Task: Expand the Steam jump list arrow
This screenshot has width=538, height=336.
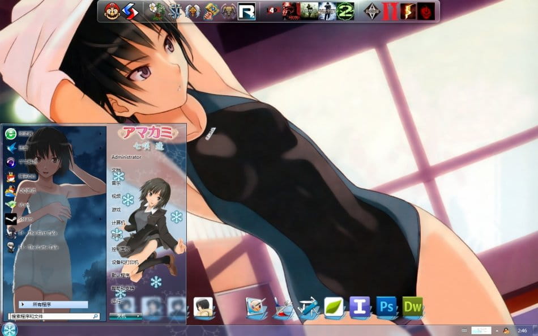Action: pos(101,219)
